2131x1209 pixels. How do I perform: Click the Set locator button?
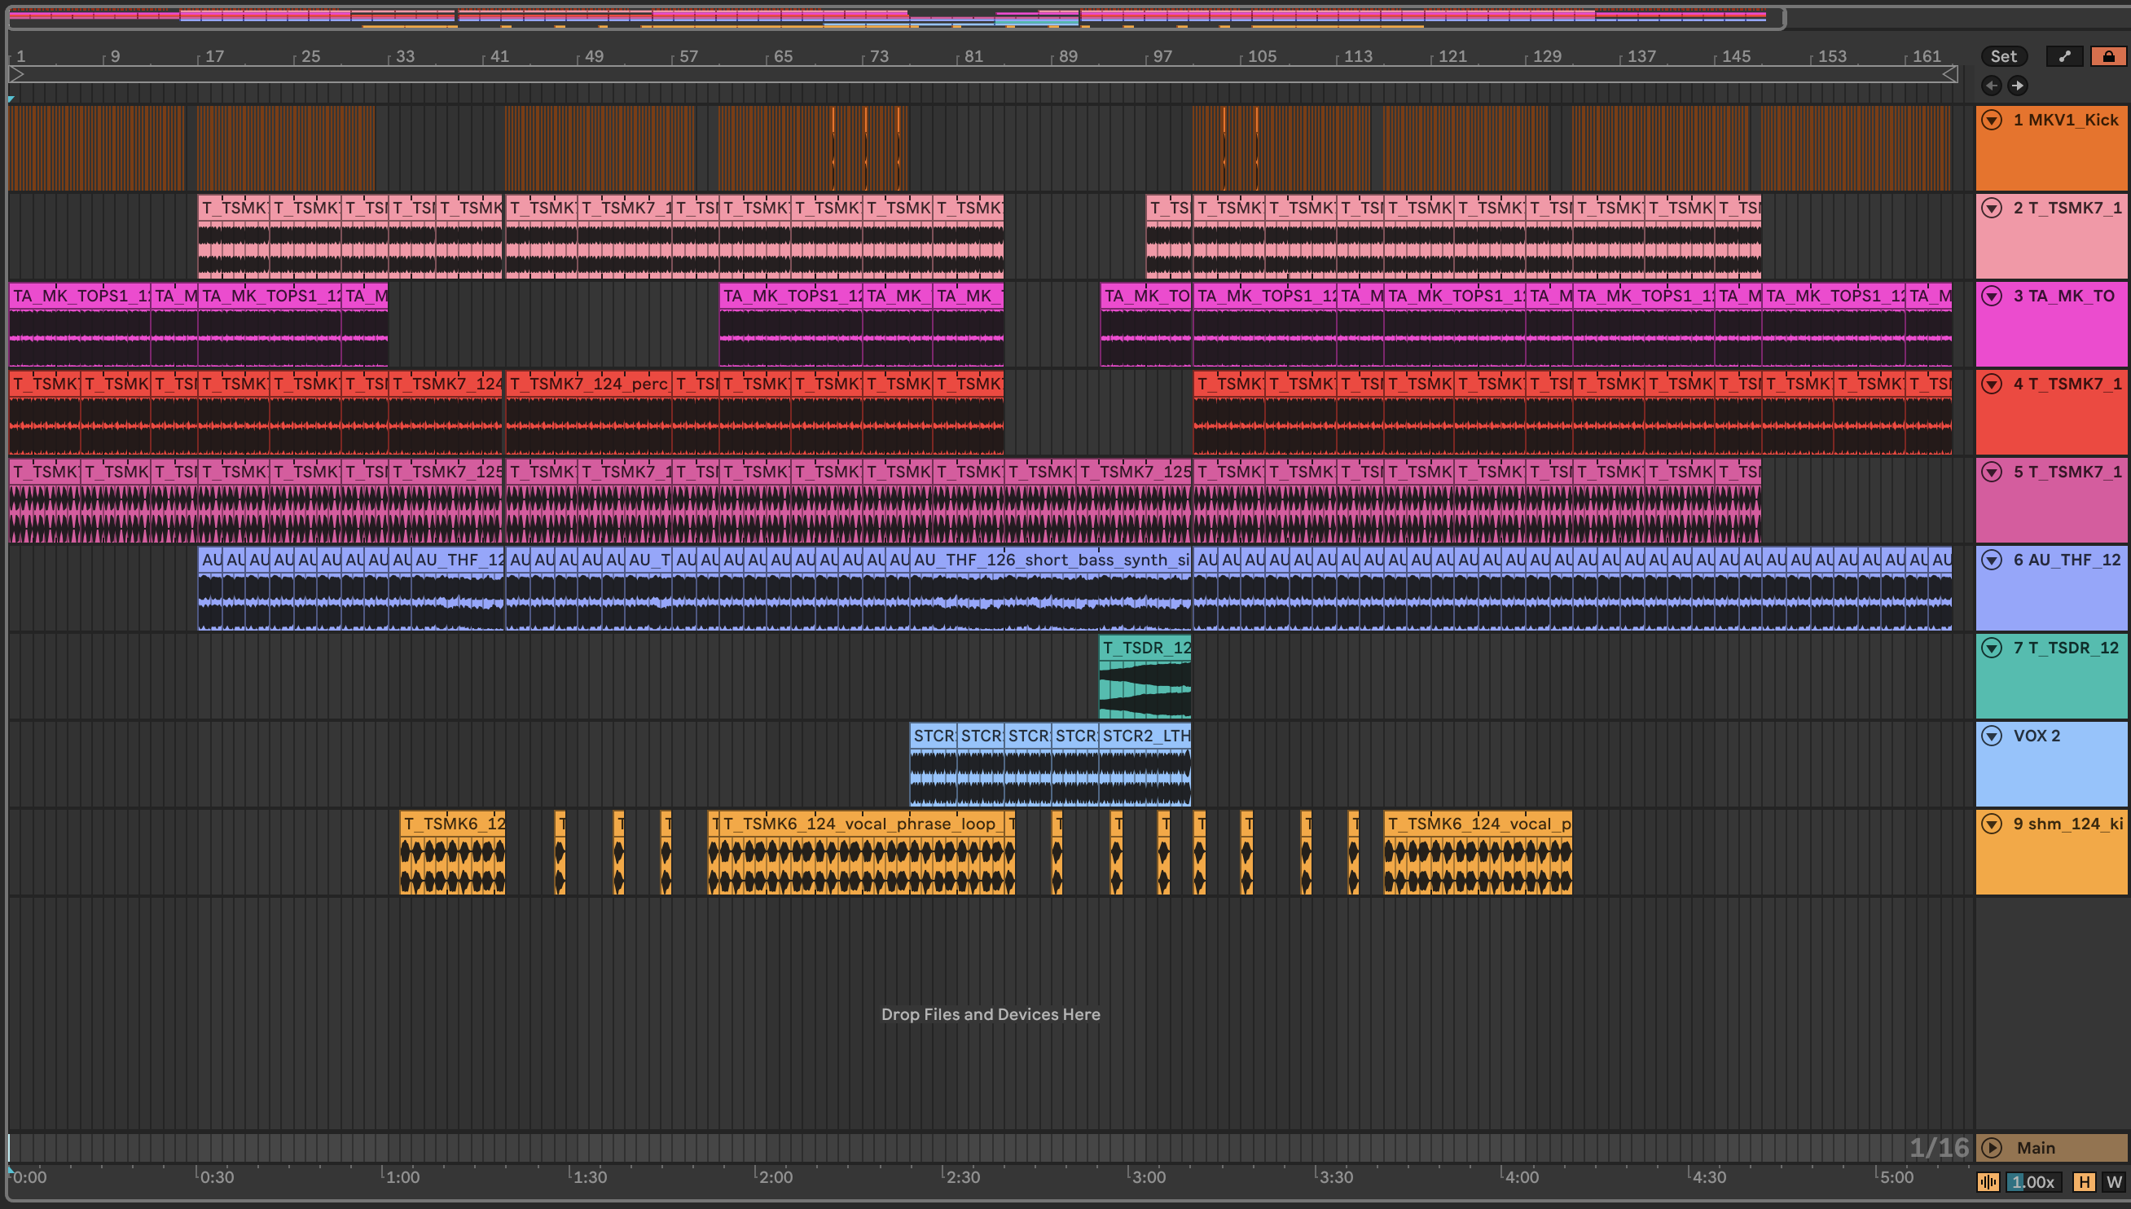coord(2003,56)
